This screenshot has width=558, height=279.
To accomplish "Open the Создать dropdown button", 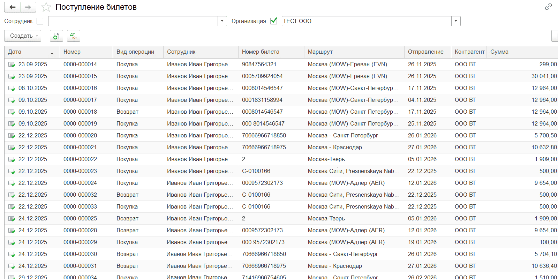I will pos(23,36).
